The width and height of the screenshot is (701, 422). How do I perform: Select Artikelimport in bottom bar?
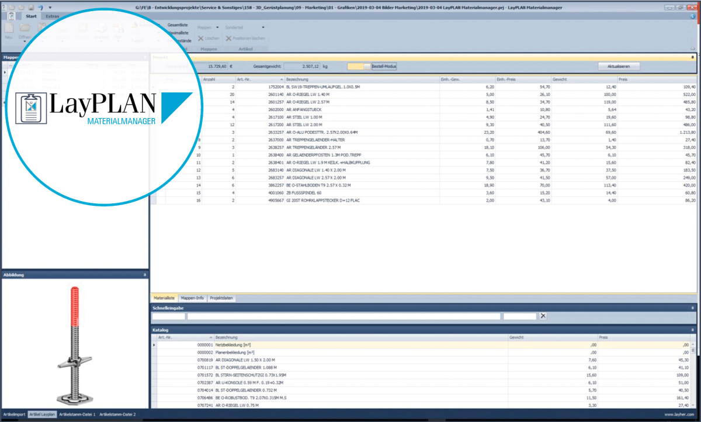[x=15, y=414]
